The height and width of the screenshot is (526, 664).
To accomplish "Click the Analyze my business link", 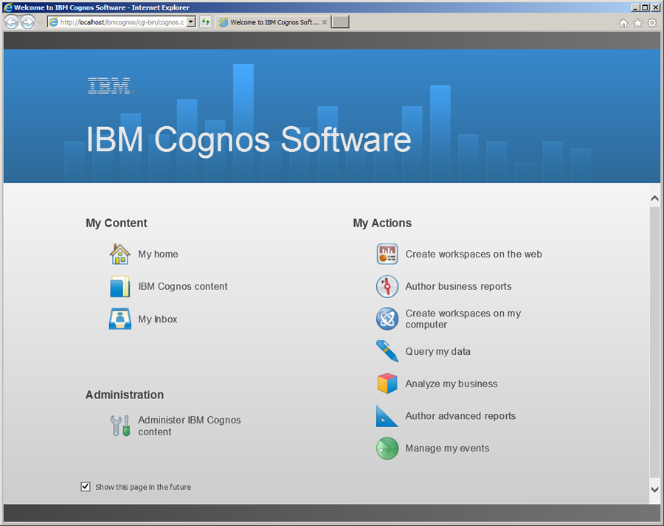I will click(x=452, y=384).
